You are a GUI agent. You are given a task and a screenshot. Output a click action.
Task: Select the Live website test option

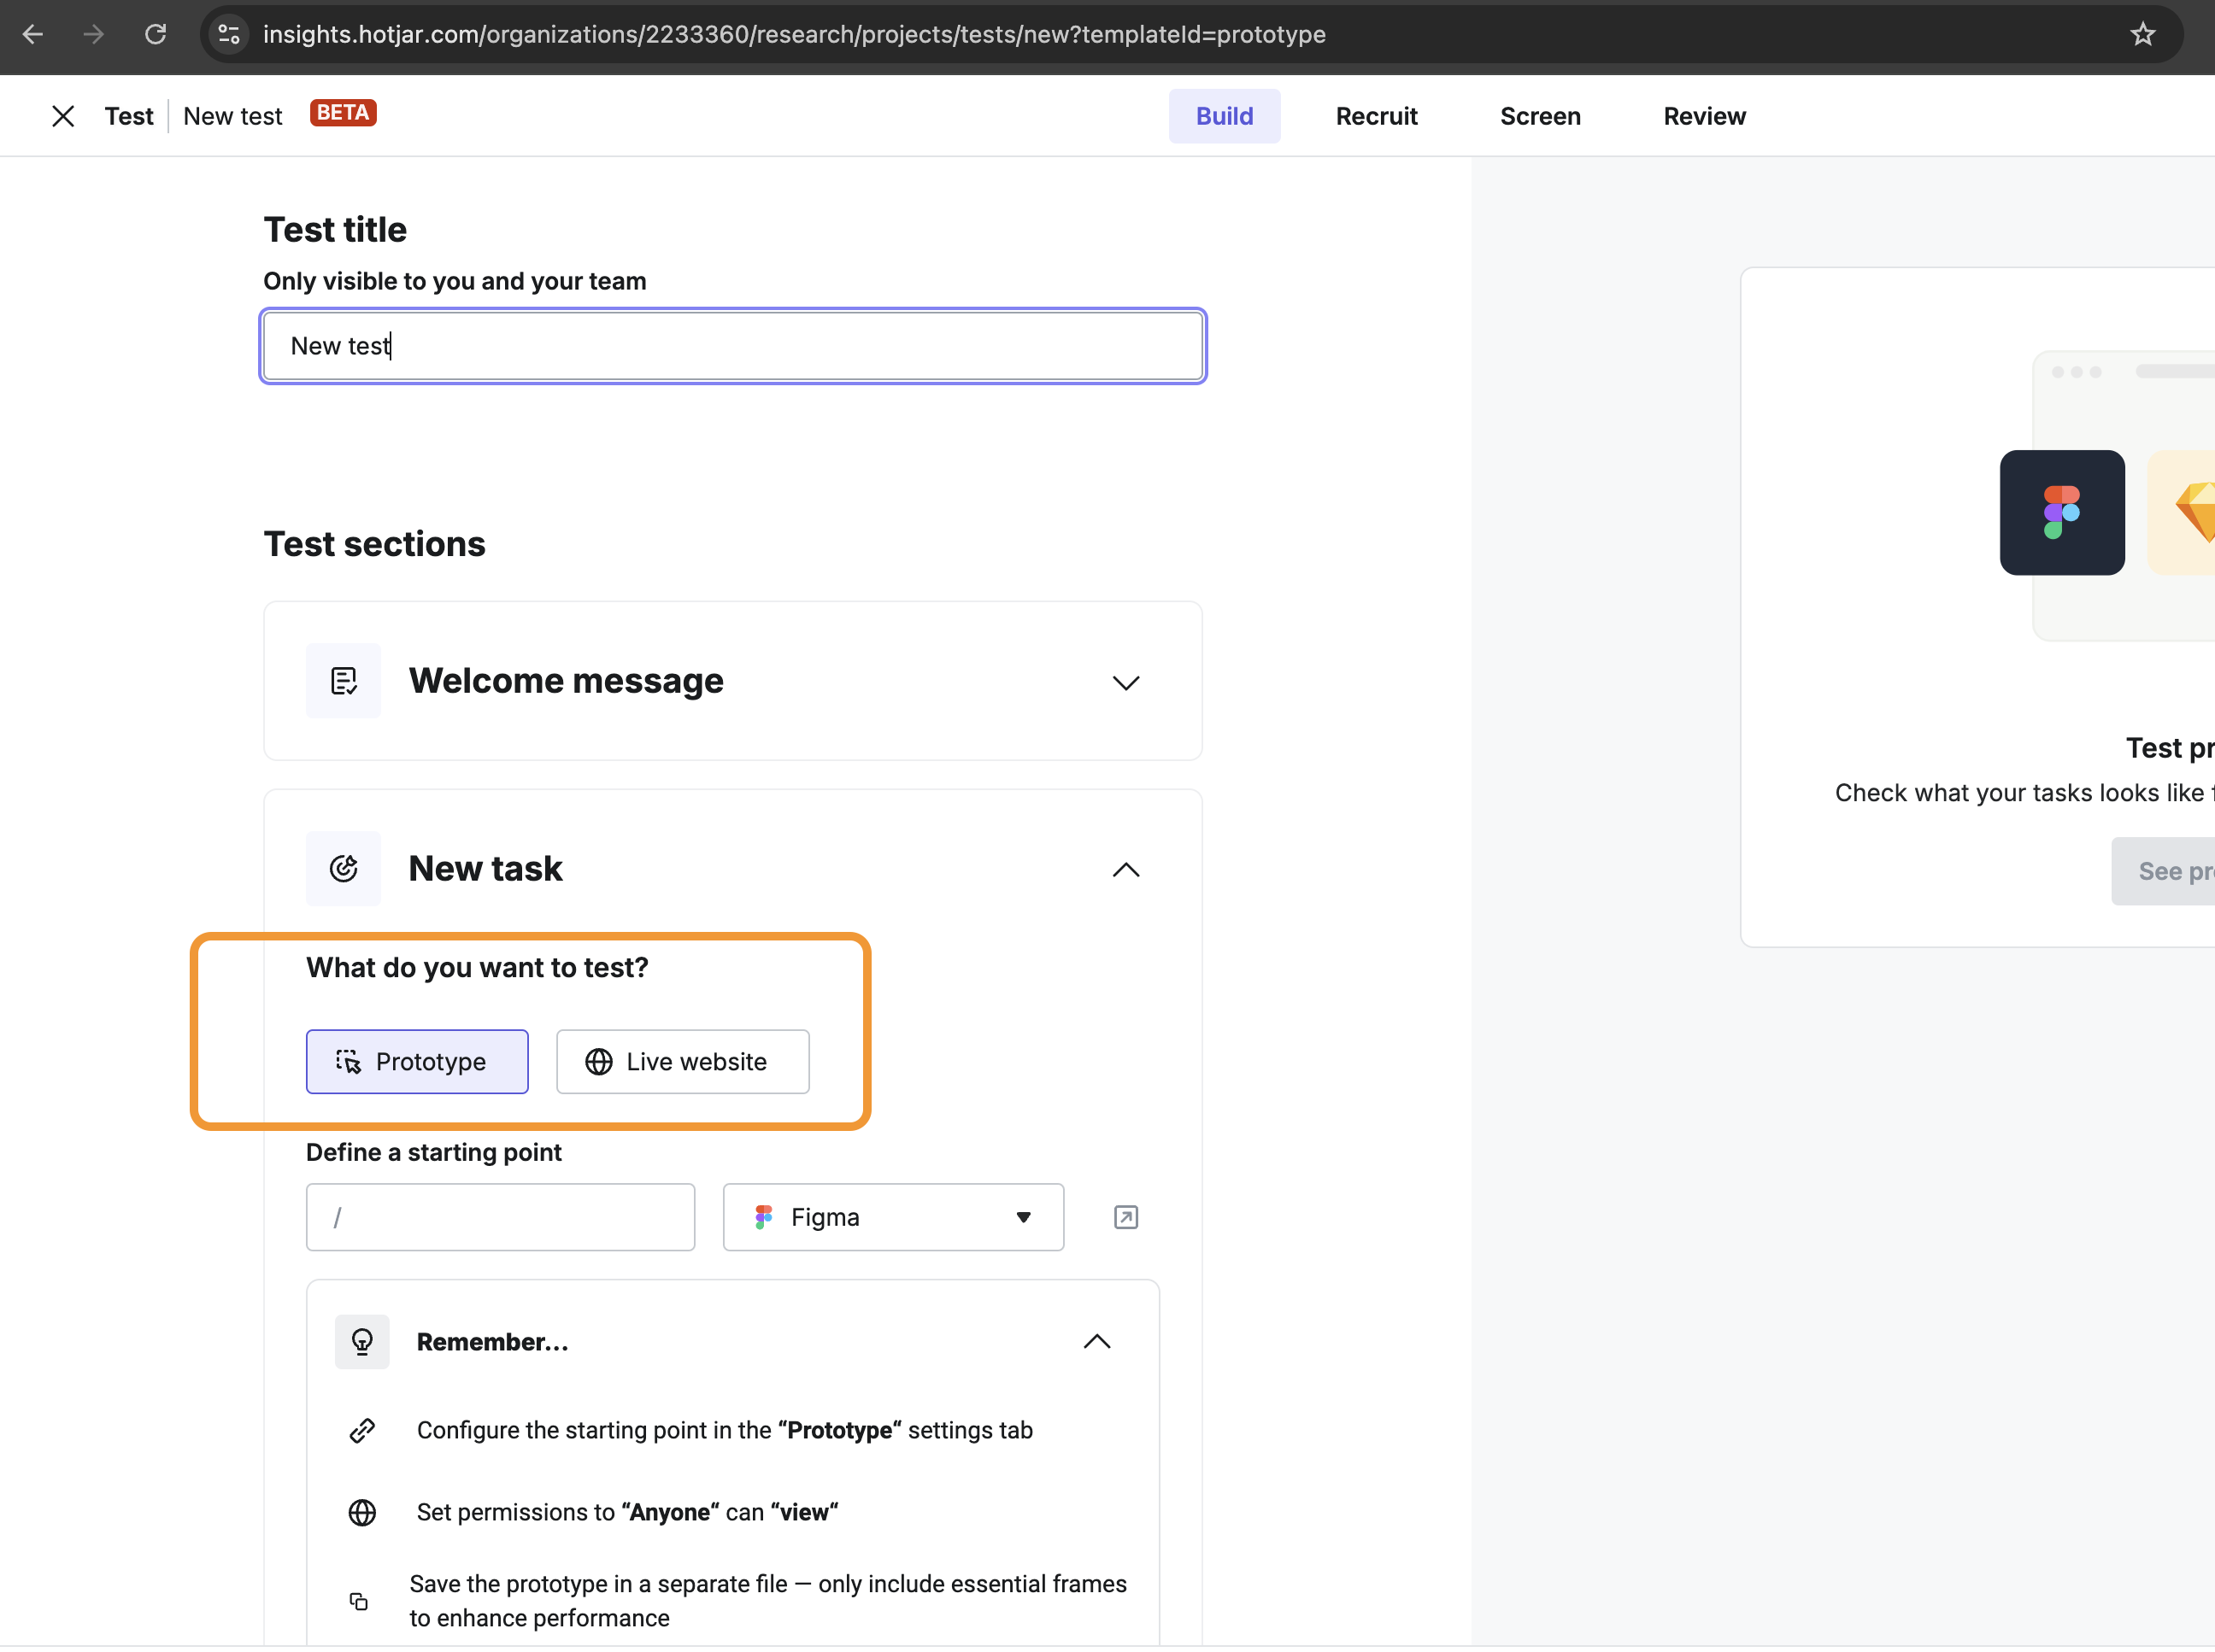coord(682,1061)
